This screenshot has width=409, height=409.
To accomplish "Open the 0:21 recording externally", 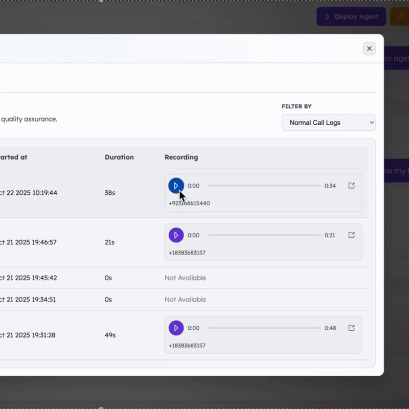I will (x=351, y=235).
